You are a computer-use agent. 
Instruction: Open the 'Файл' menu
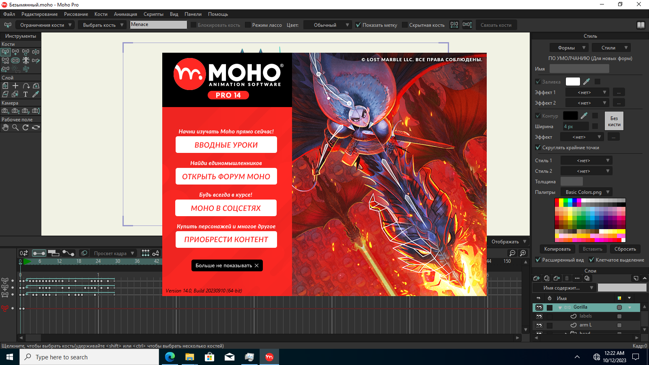coord(9,14)
